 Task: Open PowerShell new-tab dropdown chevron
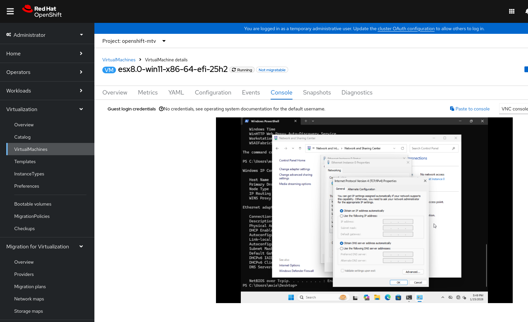[x=313, y=121]
